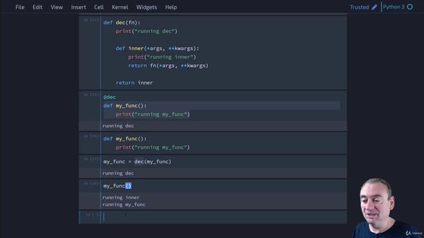The image size is (424, 238).
Task: Click the '@dec' decorator line
Action: pos(109,97)
